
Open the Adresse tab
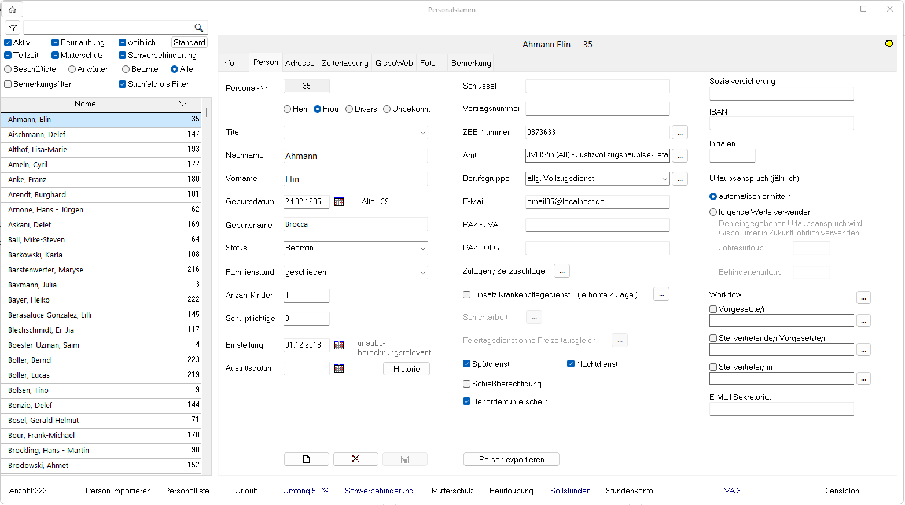point(300,63)
